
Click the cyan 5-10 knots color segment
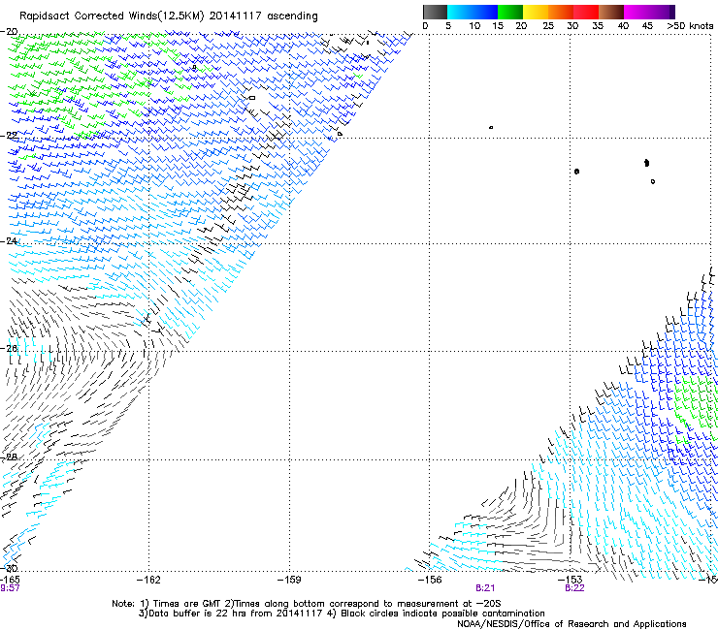point(460,12)
